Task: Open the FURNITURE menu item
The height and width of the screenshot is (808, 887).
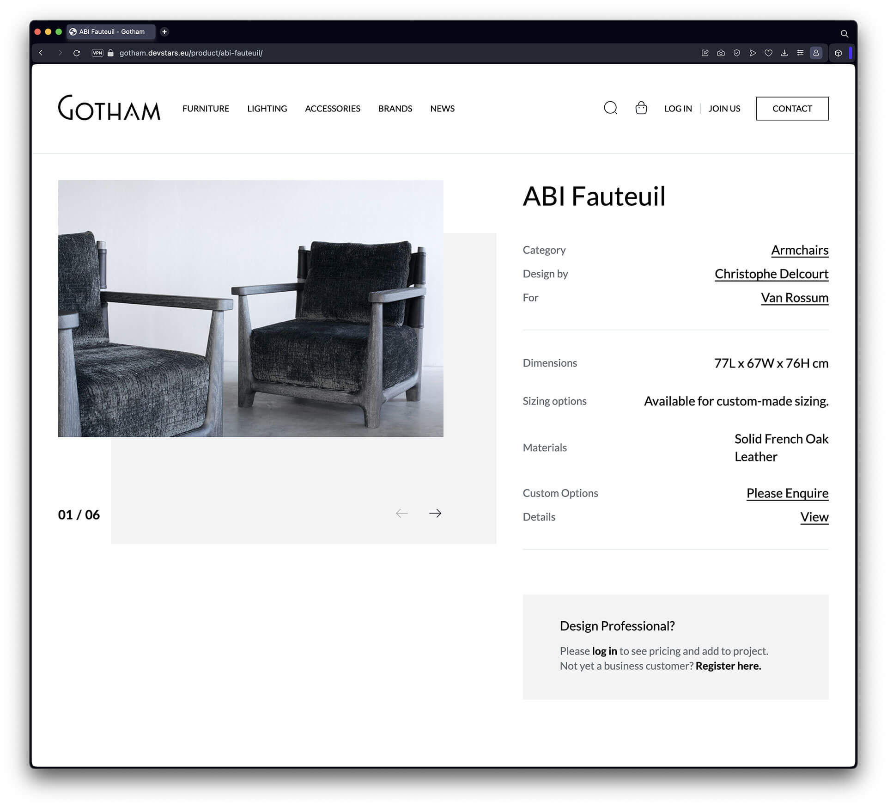Action: point(206,108)
